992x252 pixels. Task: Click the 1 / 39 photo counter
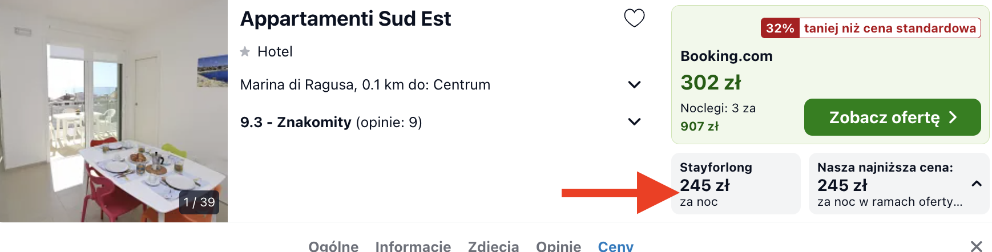click(199, 202)
